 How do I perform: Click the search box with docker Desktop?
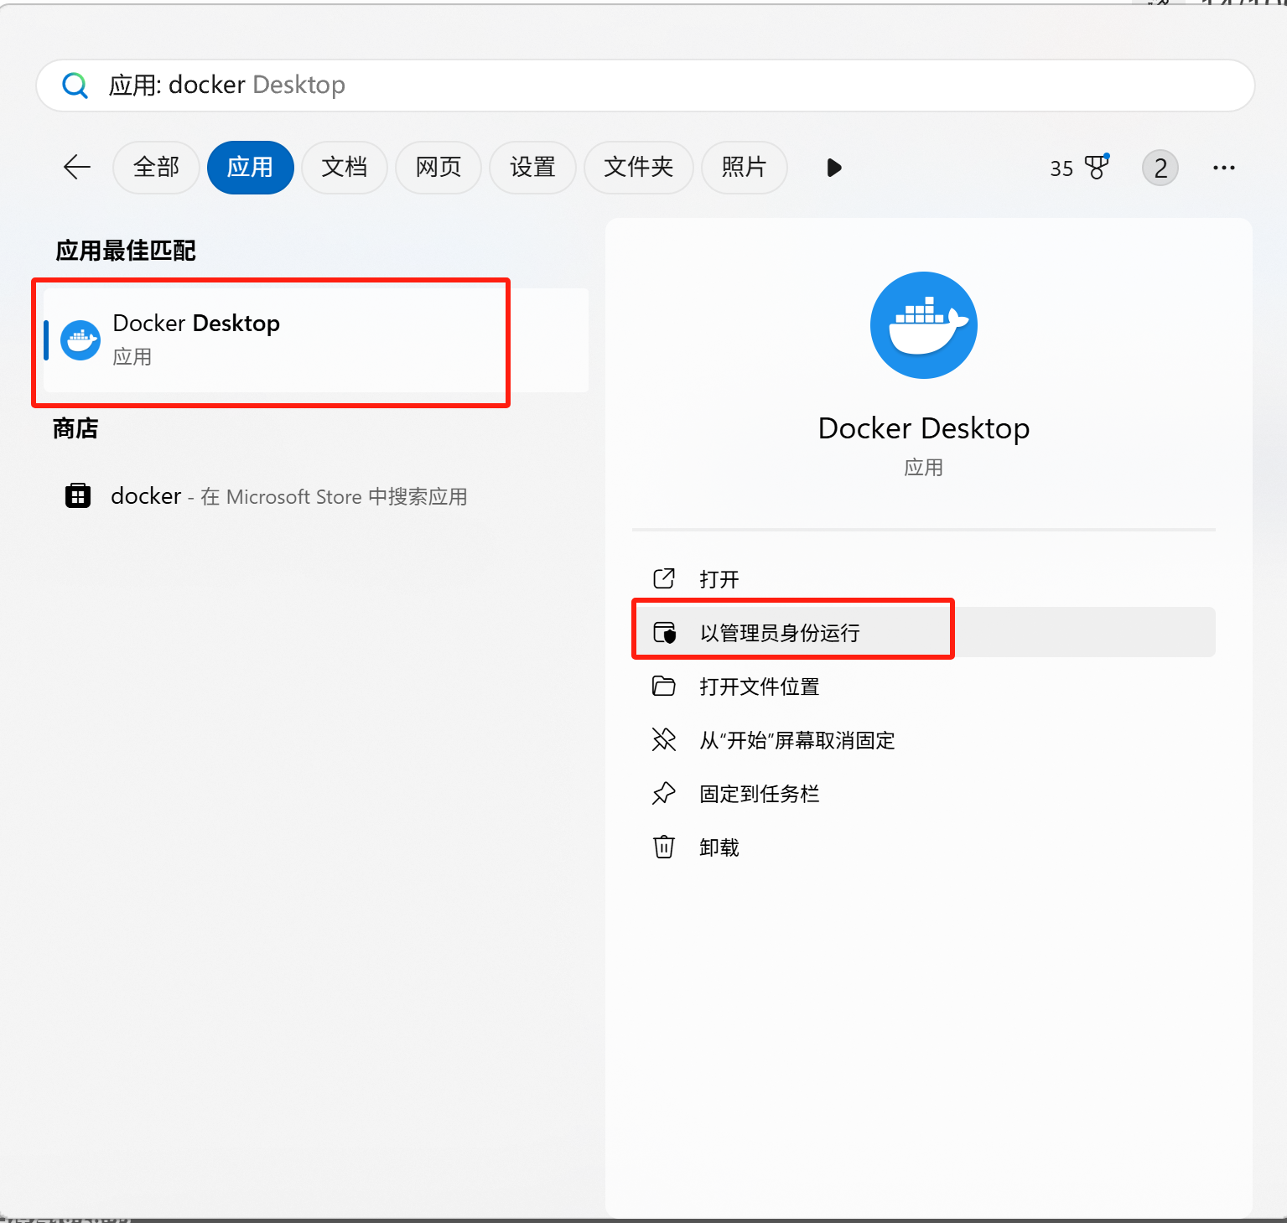(645, 86)
